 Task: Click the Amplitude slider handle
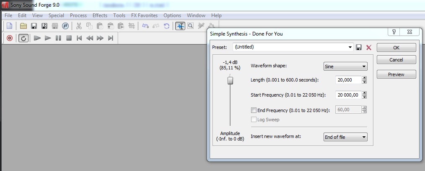[x=230, y=80]
